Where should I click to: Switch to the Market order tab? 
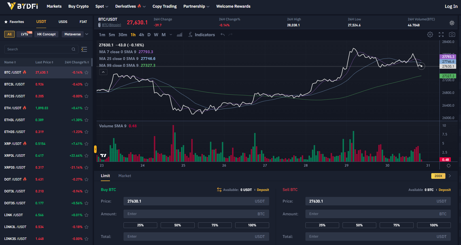(x=125, y=176)
